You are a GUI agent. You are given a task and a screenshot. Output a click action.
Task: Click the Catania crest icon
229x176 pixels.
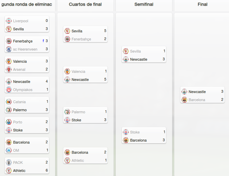[9, 102]
